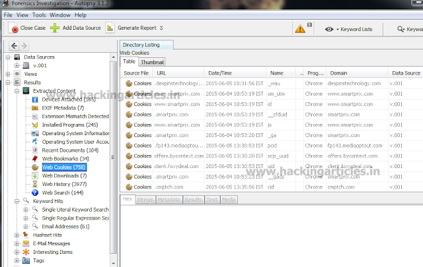Screen dimensions: 423x267
Task: Expand the Views tree node
Action: click(8, 74)
